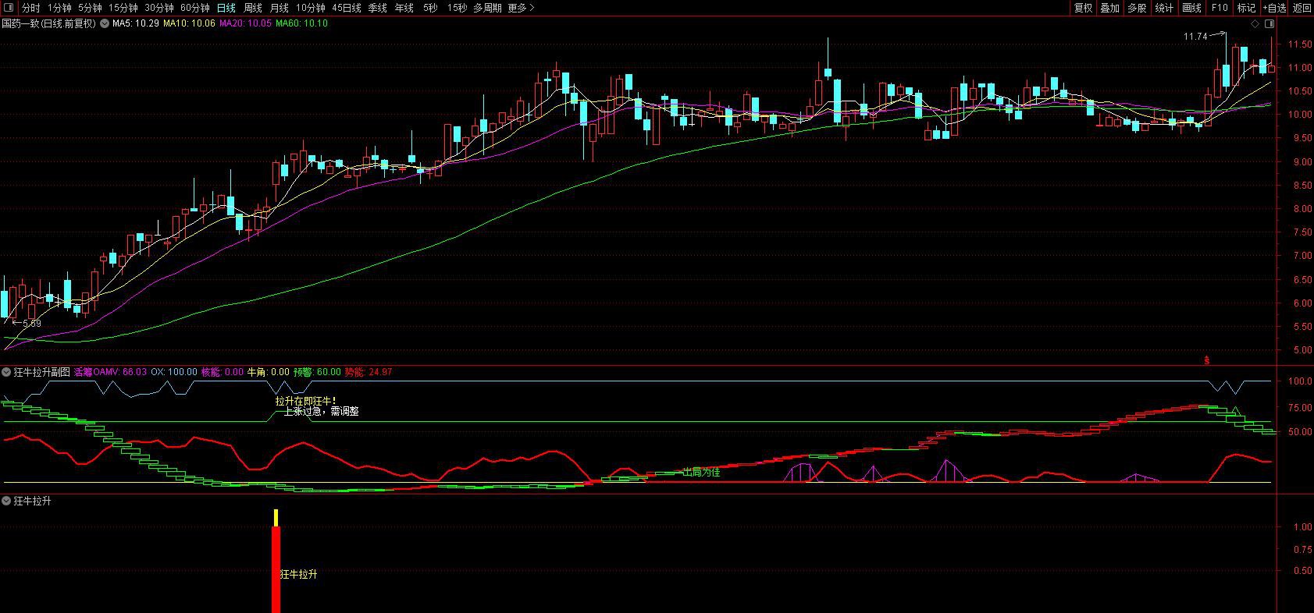Activate the 画线 drawing tool button

[1191, 8]
